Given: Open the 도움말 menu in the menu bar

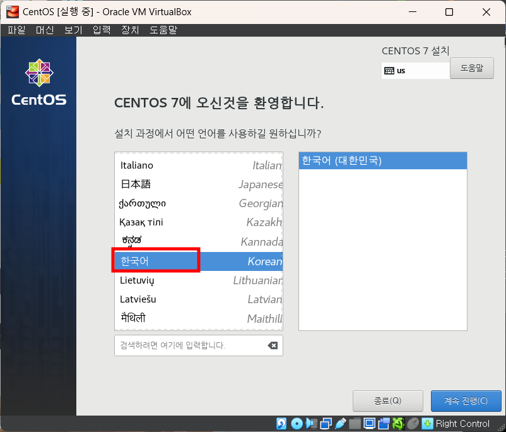Looking at the screenshot, I should 163,30.
